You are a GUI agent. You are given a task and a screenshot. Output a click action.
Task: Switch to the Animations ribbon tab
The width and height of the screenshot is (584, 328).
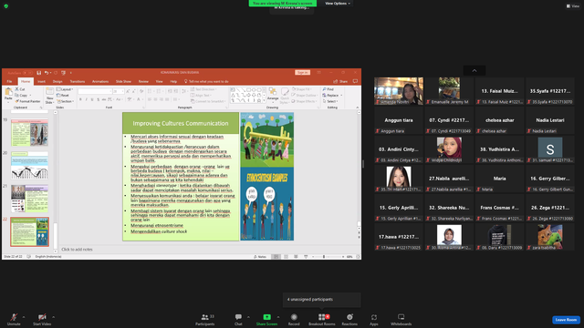(100, 81)
